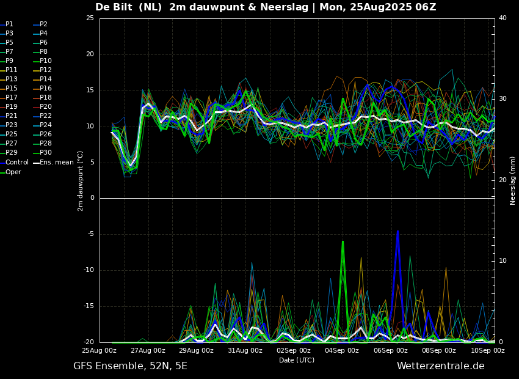The height and width of the screenshot is (379, 519).
Task: Choose legend entry P16
Action: click(x=46, y=89)
